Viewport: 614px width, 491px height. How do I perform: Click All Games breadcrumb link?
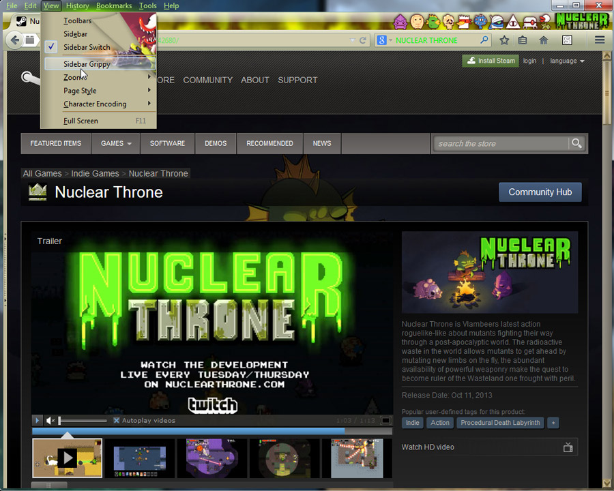42,173
